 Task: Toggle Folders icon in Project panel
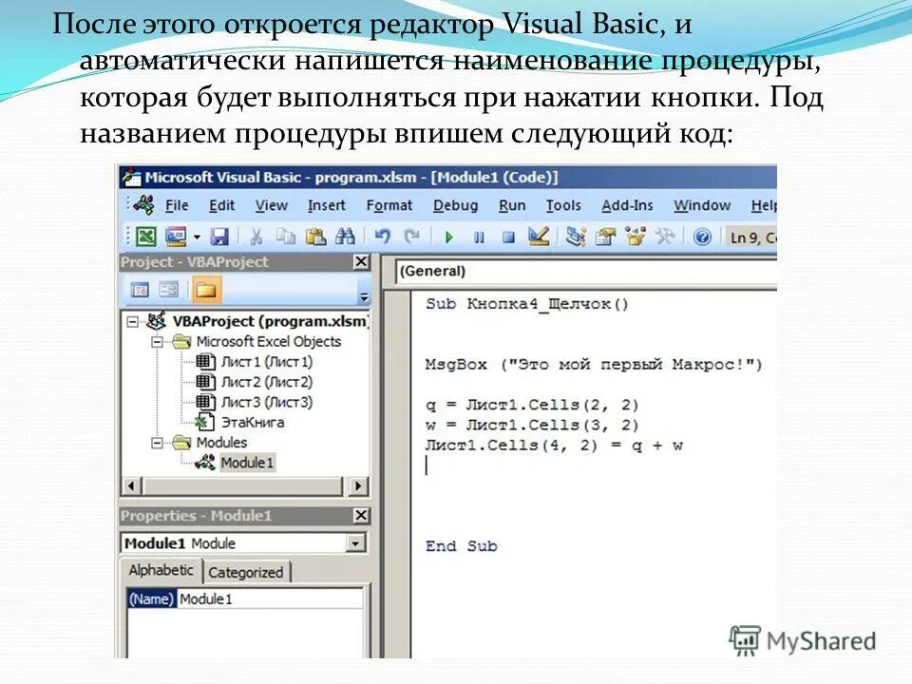pyautogui.click(x=206, y=290)
